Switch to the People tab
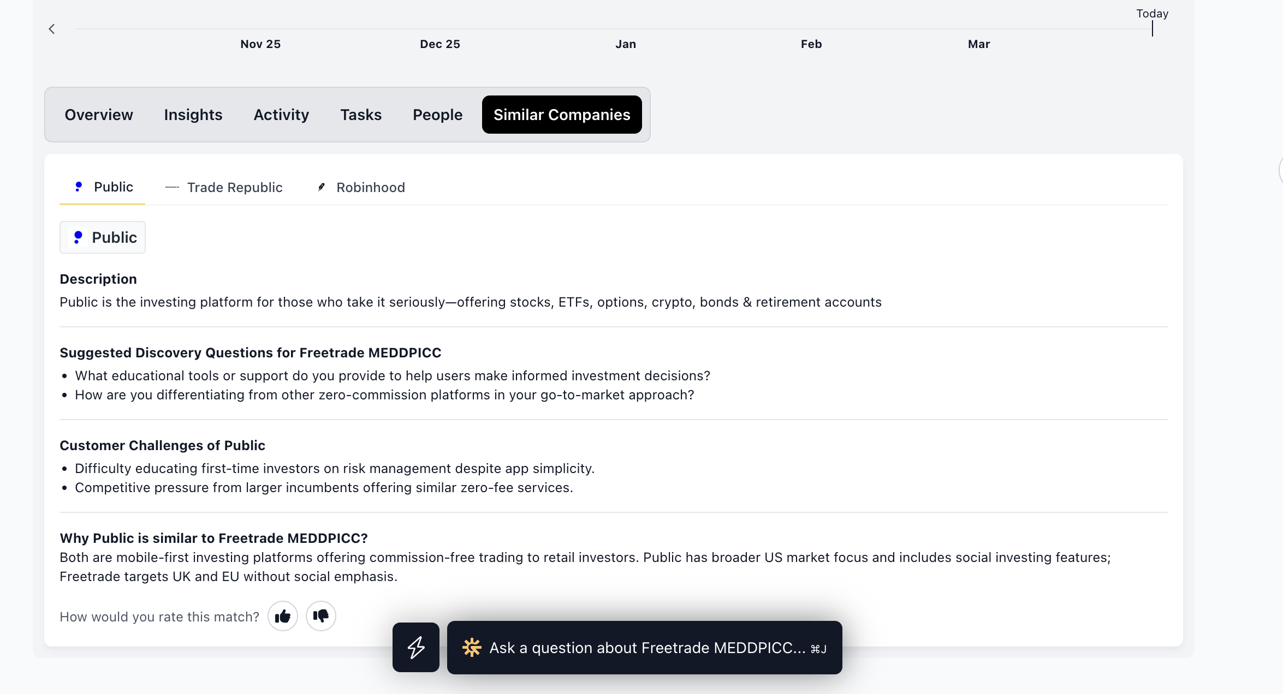The height and width of the screenshot is (694, 1283). pos(438,115)
